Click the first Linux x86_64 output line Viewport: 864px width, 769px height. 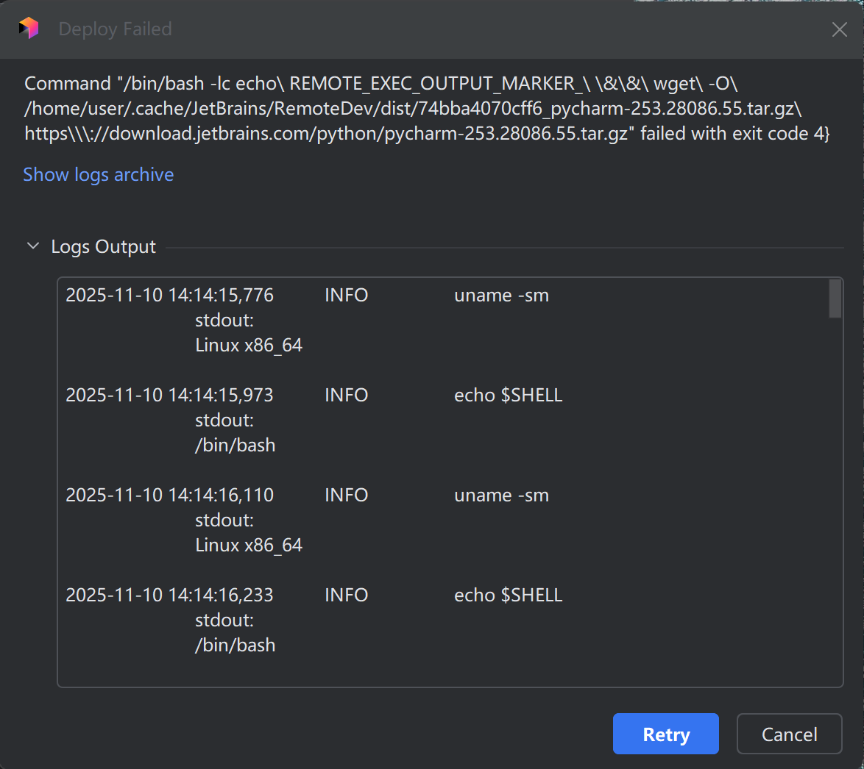pyautogui.click(x=249, y=345)
